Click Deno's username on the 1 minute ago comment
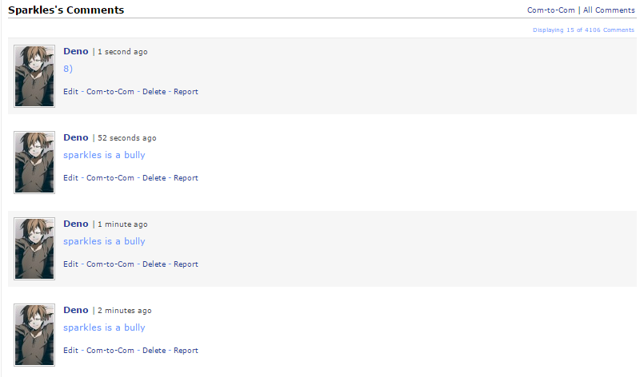The image size is (644, 377). pyautogui.click(x=76, y=224)
